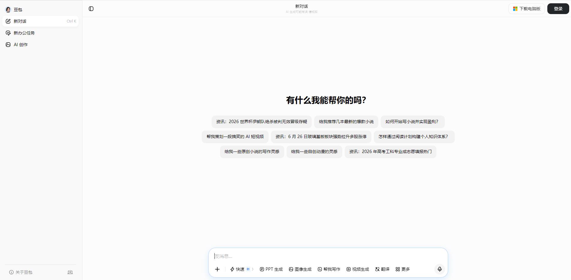Choose 给我一些原创小说的写作灵感

click(252, 152)
